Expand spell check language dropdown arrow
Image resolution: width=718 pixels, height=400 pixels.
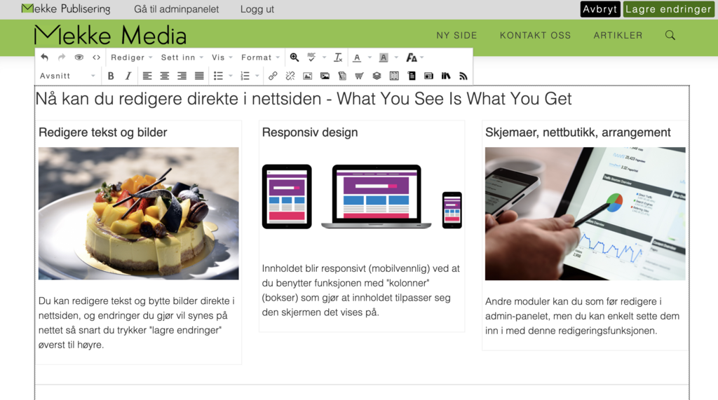pyautogui.click(x=324, y=57)
